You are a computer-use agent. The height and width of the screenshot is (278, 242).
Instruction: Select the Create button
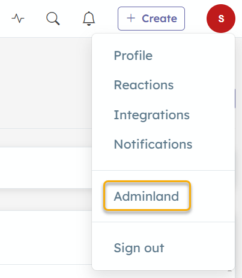[x=151, y=19]
